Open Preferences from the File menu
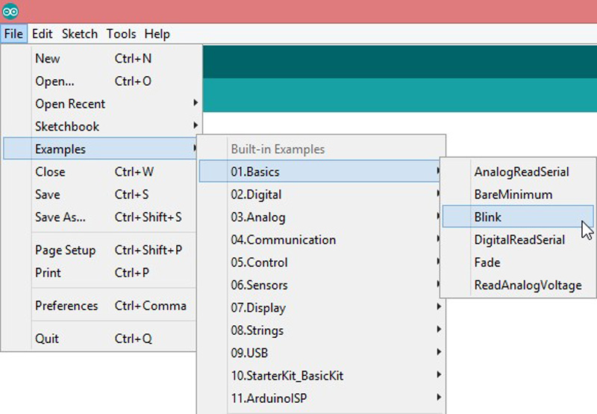The width and height of the screenshot is (597, 414). (x=66, y=306)
